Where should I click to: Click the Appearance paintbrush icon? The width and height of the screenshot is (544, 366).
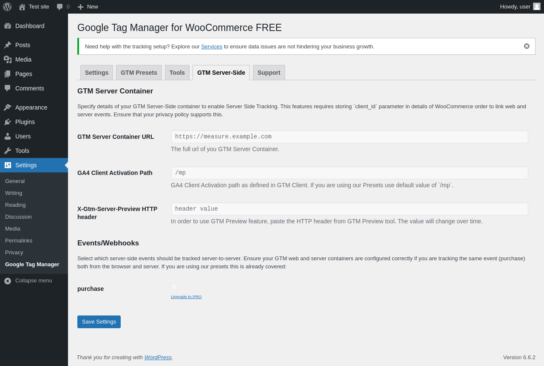[8, 107]
